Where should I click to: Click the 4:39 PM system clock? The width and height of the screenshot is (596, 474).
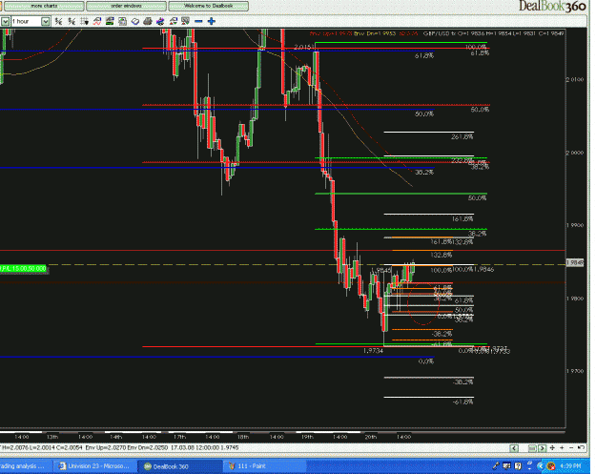click(x=570, y=466)
